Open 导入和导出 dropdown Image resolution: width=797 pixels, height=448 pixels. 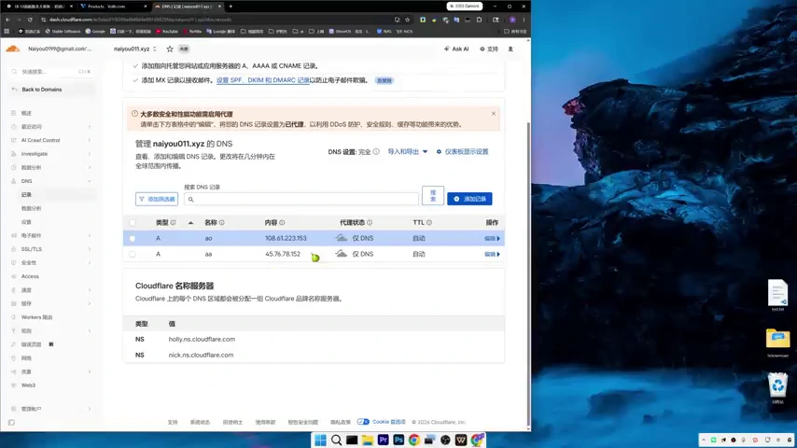(x=408, y=151)
